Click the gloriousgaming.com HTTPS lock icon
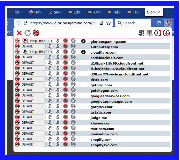 click(83, 41)
